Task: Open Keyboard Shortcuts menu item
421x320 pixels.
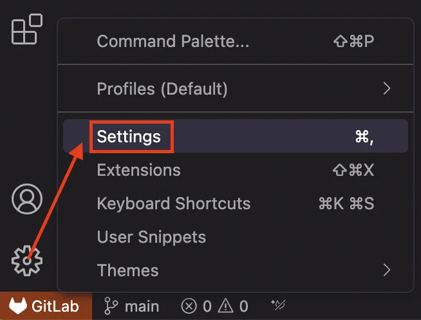Action: [x=173, y=204]
